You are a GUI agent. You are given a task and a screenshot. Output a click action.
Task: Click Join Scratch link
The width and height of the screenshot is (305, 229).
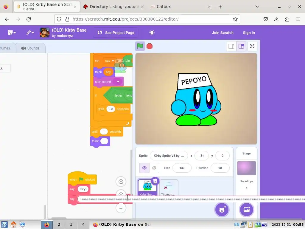tap(222, 33)
